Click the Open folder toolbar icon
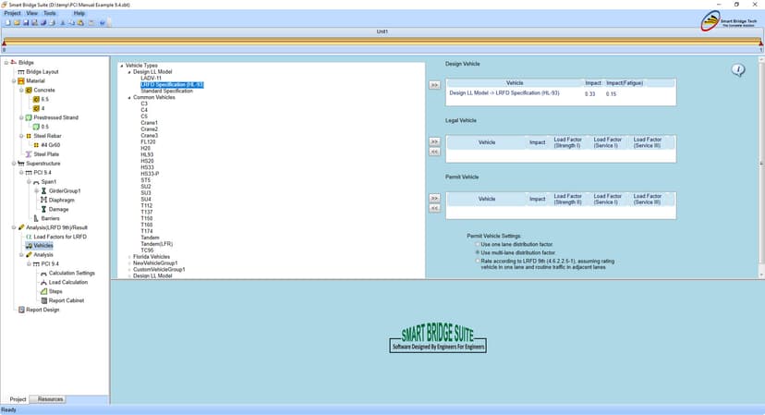 tap(17, 22)
